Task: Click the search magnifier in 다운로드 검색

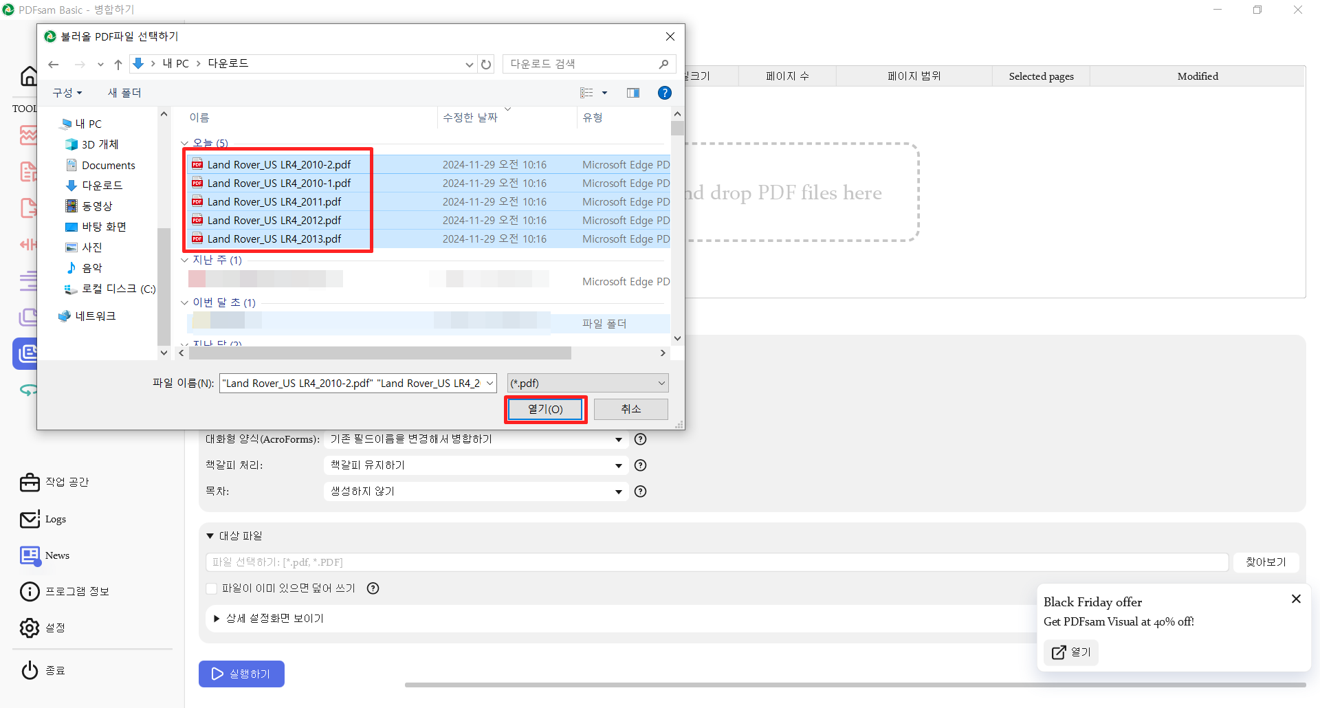Action: [663, 64]
